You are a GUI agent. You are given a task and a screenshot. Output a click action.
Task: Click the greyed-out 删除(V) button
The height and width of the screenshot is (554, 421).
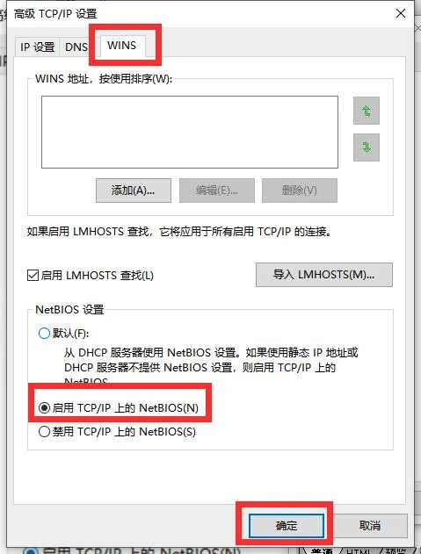pyautogui.click(x=300, y=191)
